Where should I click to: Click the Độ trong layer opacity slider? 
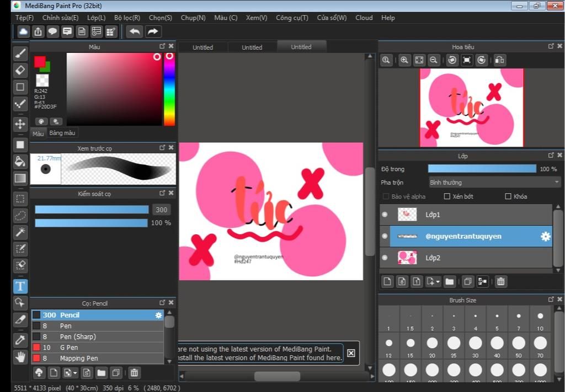pyautogui.click(x=482, y=169)
